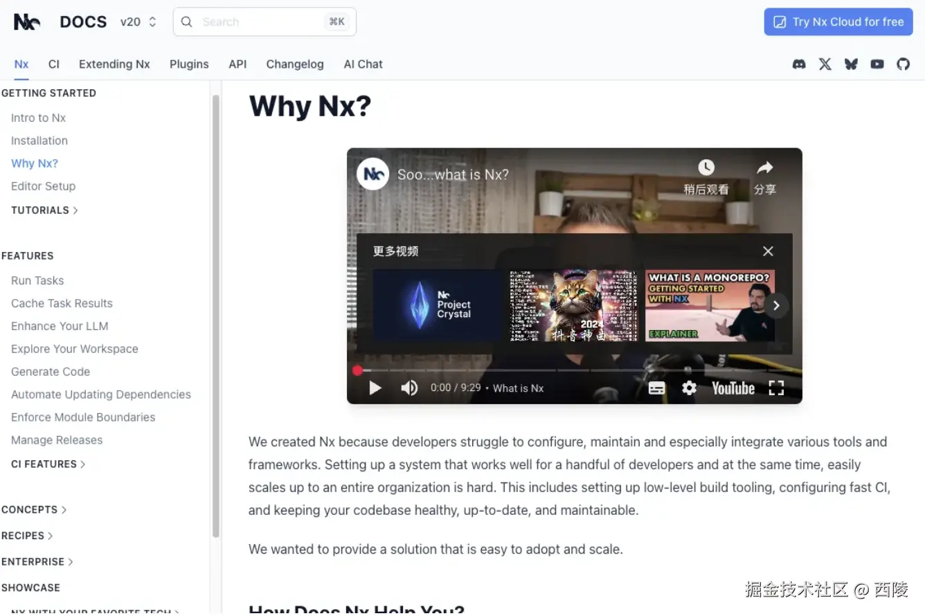
Task: Expand the RECIPES section
Action: tap(27, 536)
